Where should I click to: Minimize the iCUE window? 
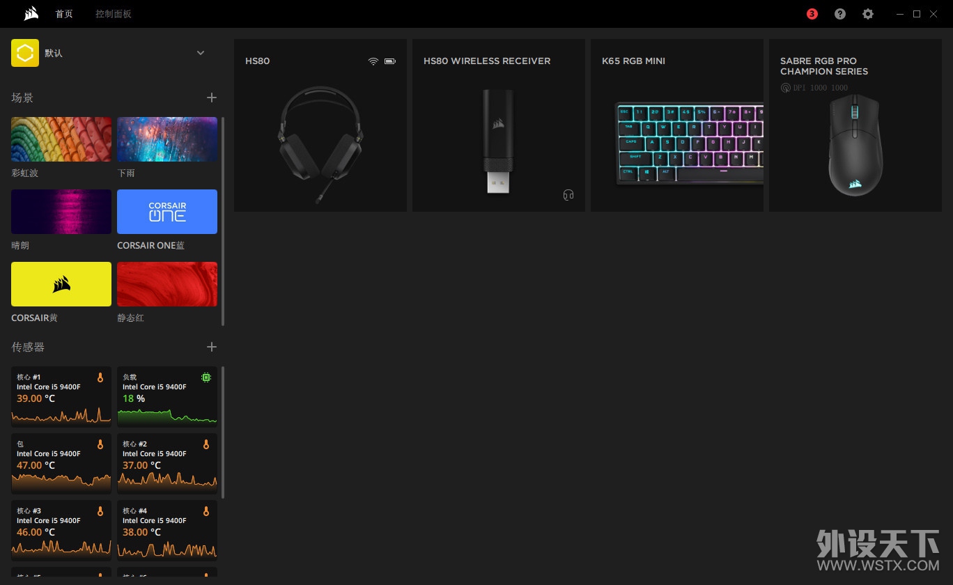point(901,14)
